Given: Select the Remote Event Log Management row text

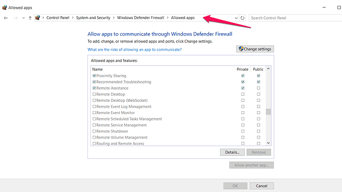Looking at the screenshot, I should [124, 107].
